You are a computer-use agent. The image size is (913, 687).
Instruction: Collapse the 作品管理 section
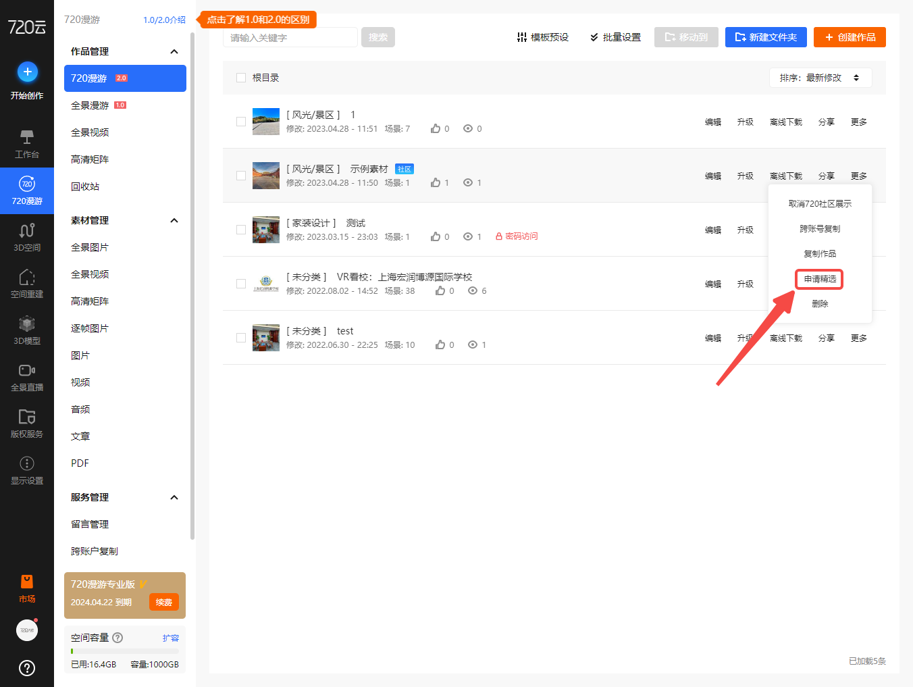tap(174, 51)
